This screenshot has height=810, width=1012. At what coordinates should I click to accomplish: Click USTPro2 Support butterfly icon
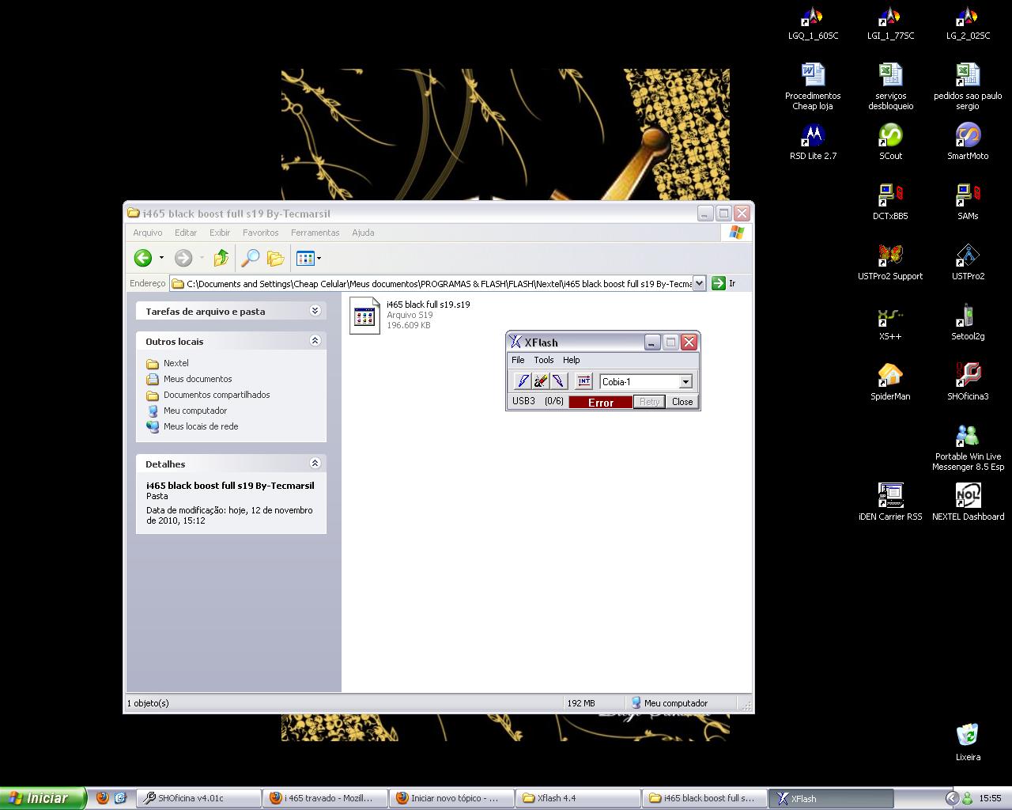890,263
